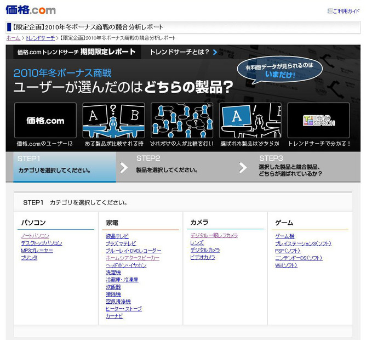Open Wii(ソフト) category
The height and width of the screenshot is (340, 372).
point(286,265)
